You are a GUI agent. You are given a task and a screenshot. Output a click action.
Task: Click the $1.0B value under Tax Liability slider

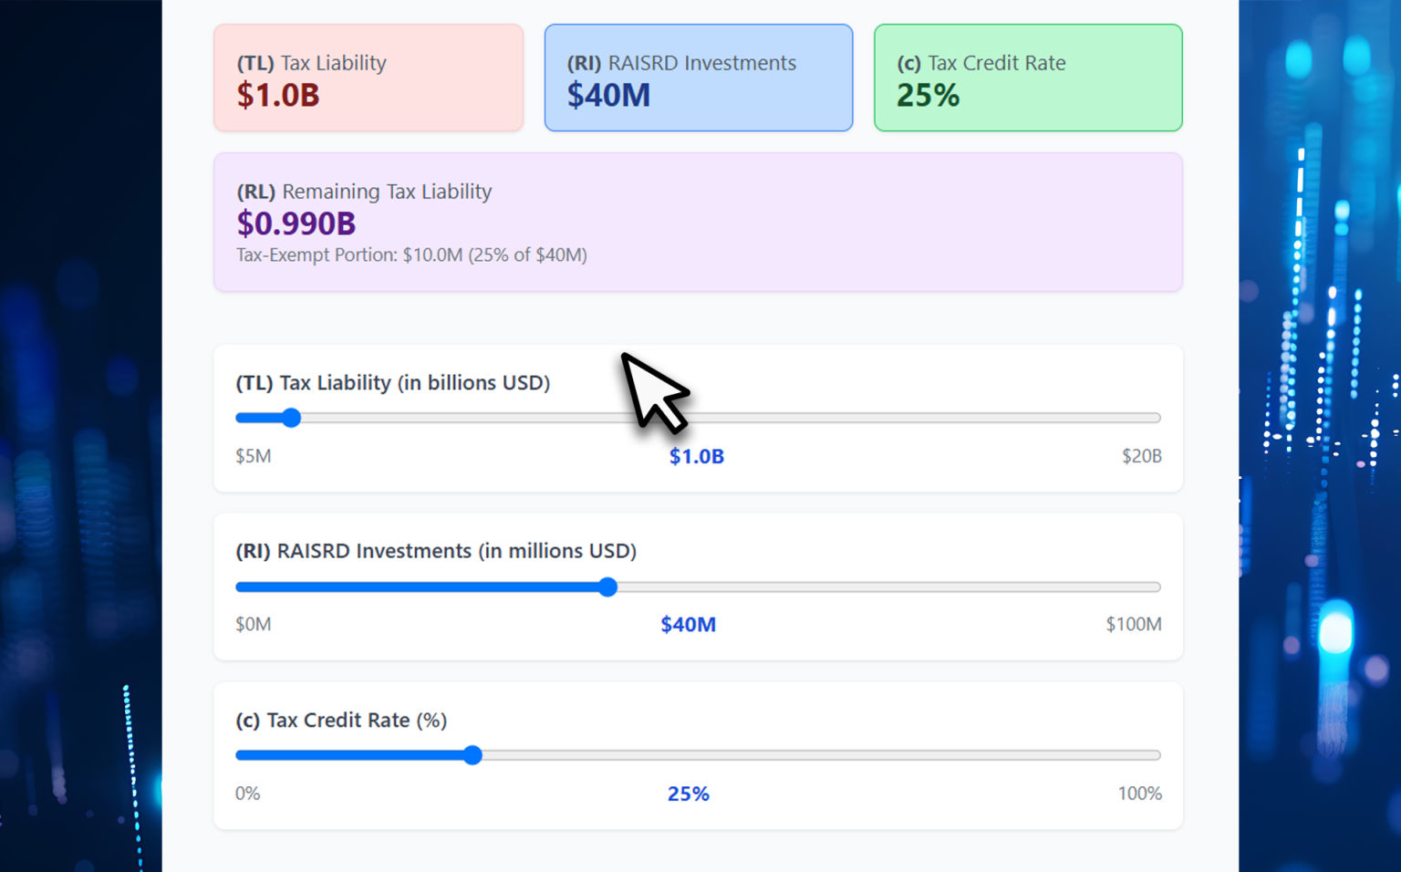tap(696, 457)
